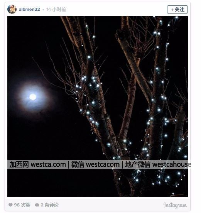Click the 关注 follow button
This screenshot has height=213, width=201.
tap(177, 10)
